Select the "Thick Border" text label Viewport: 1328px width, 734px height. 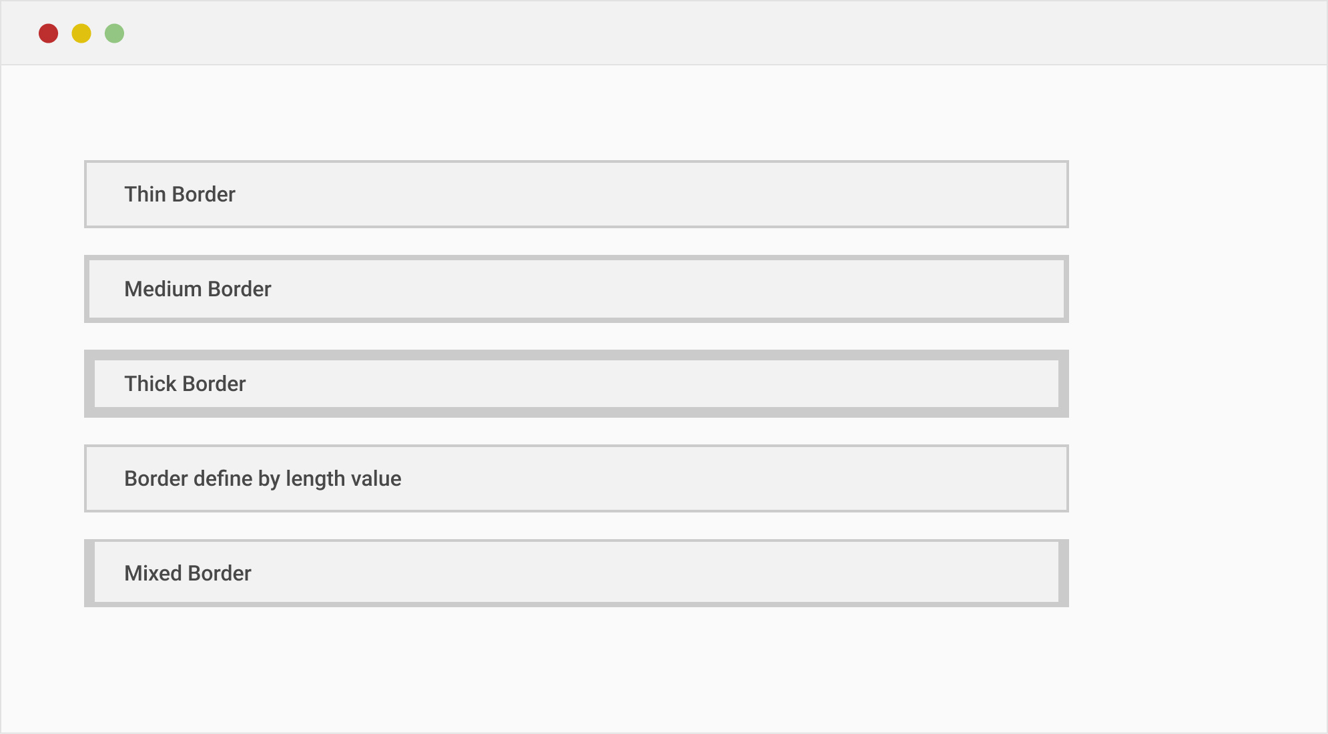(185, 384)
